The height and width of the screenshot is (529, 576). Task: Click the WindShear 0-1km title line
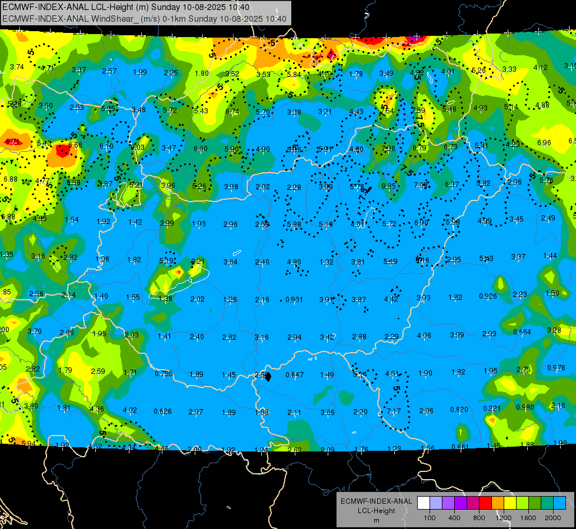coord(144,19)
